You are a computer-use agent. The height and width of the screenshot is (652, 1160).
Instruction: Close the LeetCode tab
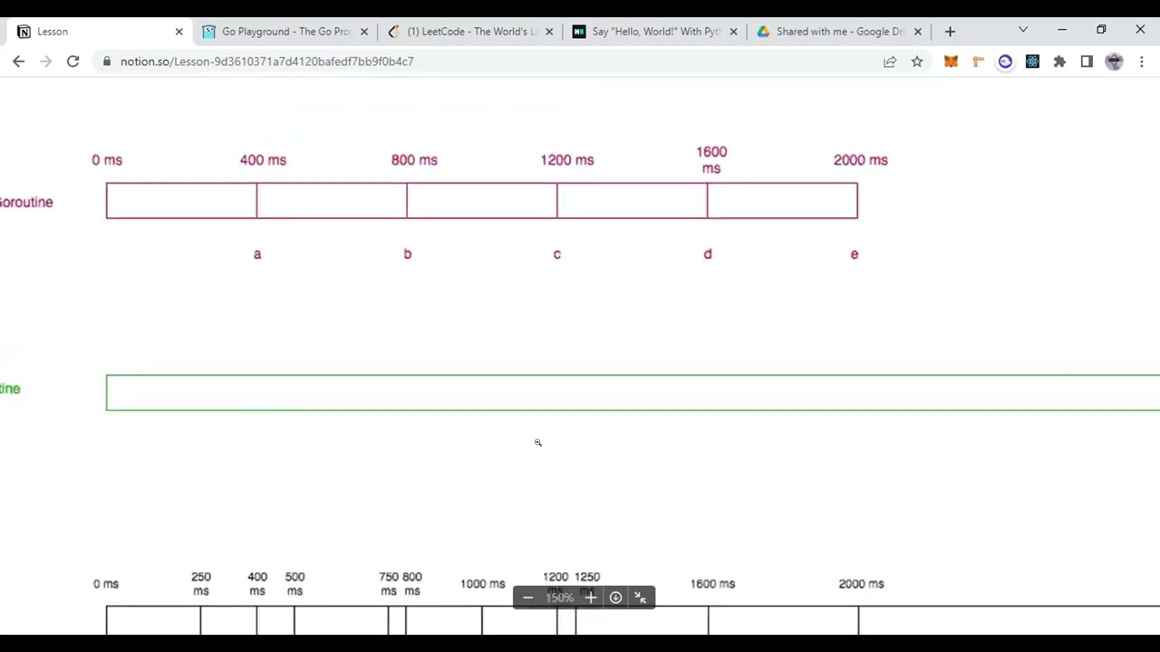549,31
